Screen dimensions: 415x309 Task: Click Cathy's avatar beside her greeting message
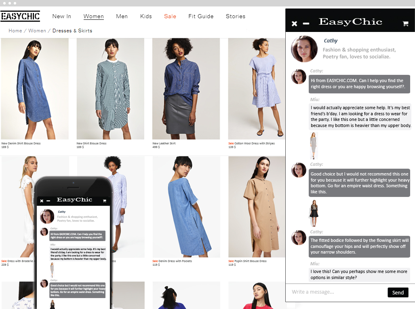tap(299, 77)
